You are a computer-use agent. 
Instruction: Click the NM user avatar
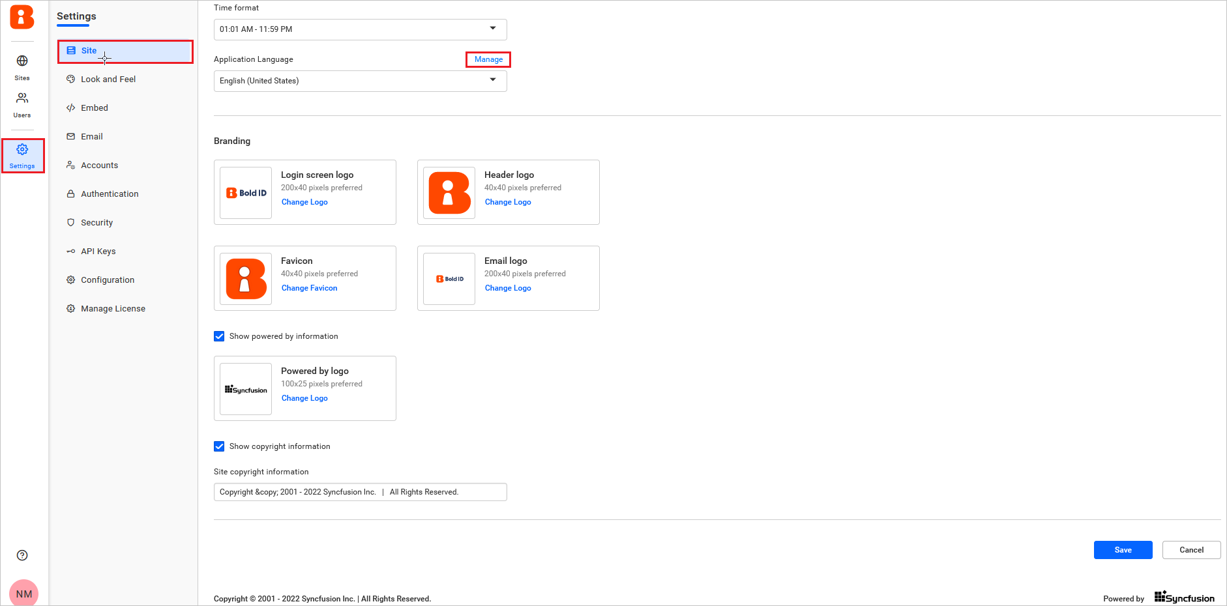[x=24, y=593]
